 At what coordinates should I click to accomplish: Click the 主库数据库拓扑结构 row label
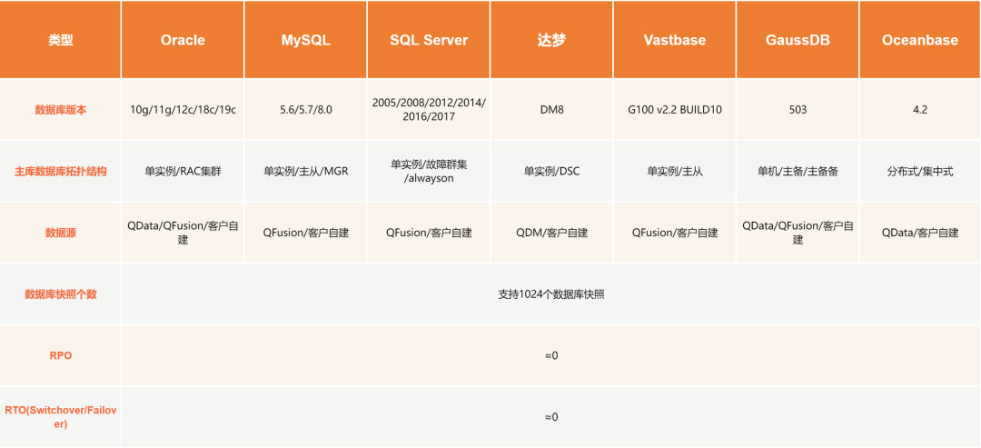(x=60, y=171)
